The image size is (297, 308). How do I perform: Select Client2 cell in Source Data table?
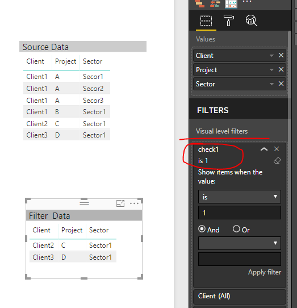(x=37, y=124)
